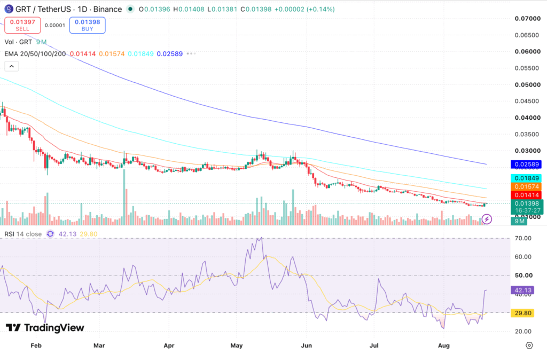Click the Feb date on time axis
Screen dimensions: 547x352
(x=36, y=346)
